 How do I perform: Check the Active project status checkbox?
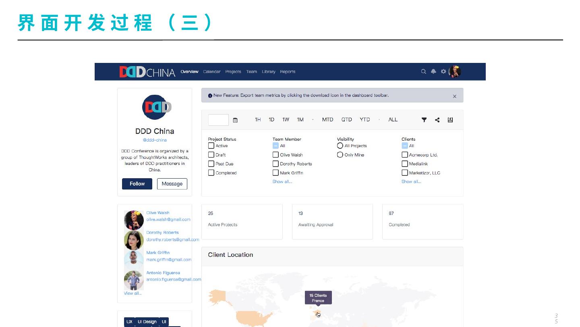point(211,146)
